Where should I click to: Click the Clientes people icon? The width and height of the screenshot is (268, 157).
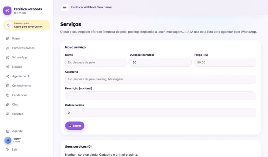[8, 114]
